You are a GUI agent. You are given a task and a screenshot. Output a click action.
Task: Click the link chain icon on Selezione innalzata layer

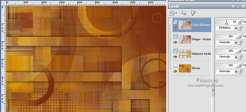tap(240, 51)
